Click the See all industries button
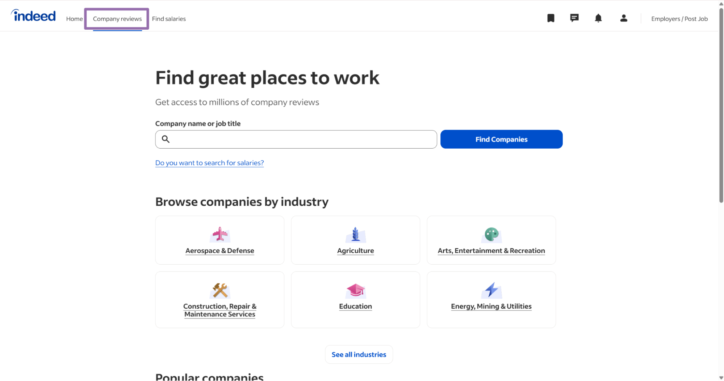The width and height of the screenshot is (724, 381). click(x=359, y=355)
